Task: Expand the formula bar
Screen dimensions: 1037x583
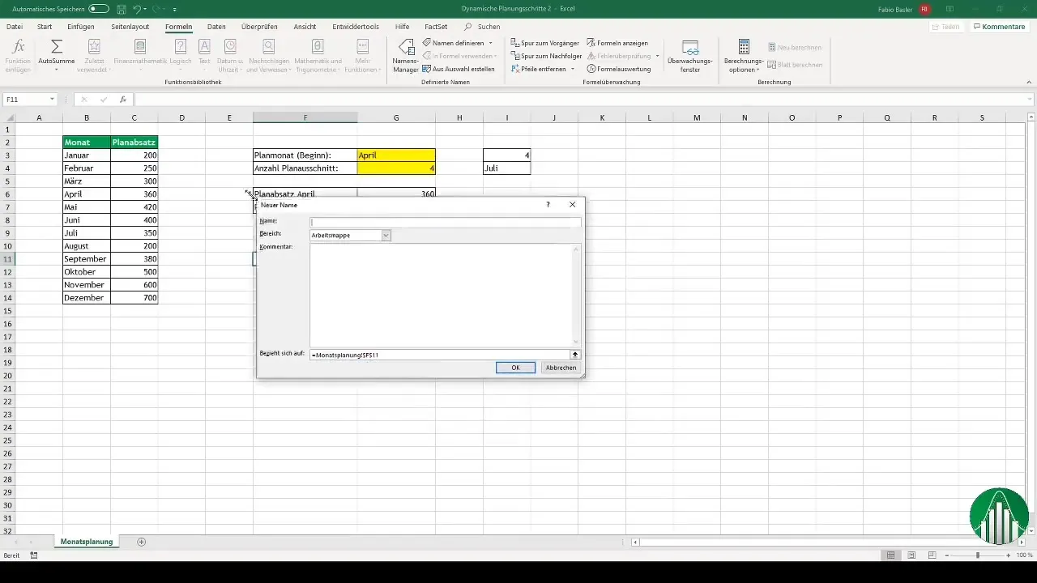Action: [1030, 100]
